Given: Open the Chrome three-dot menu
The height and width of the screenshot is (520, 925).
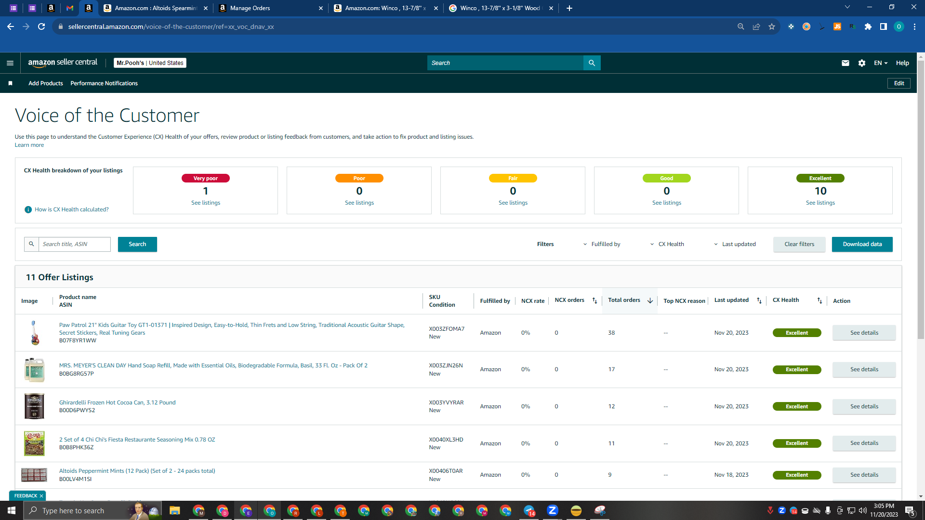Looking at the screenshot, I should click(x=914, y=26).
